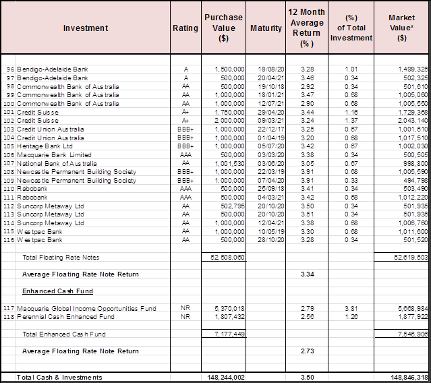Select 12 Month Average Return header

[306, 28]
